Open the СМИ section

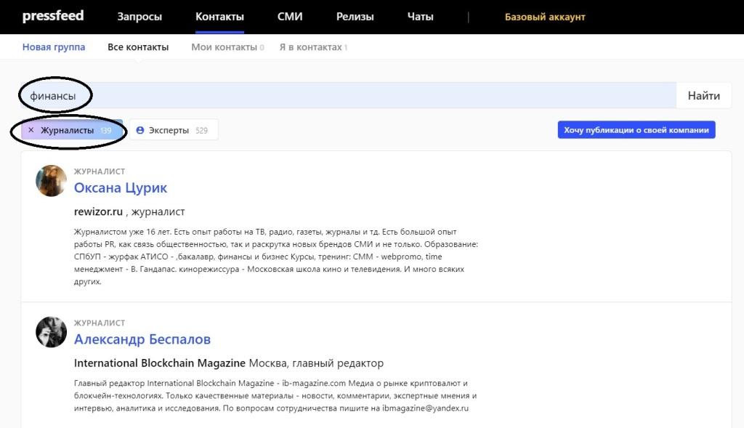[290, 17]
